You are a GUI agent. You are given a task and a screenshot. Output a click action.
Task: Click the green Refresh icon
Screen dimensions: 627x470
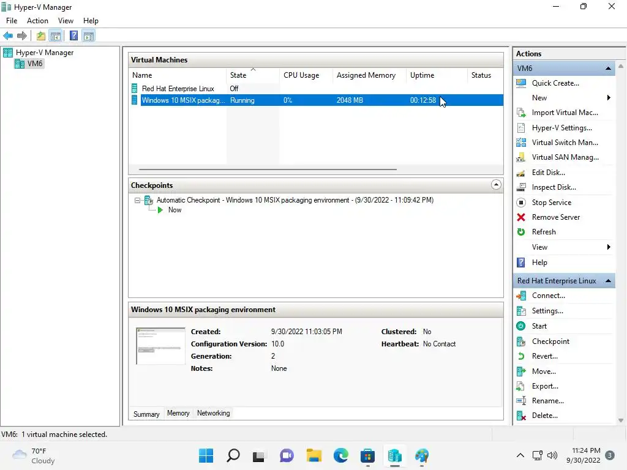tap(521, 232)
